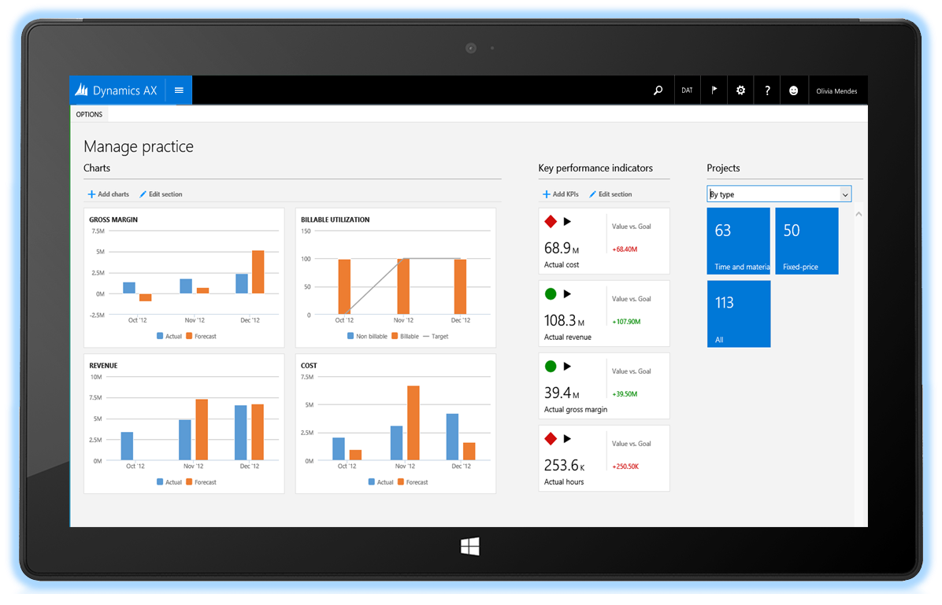Expand the Actual cost KPI arrow
Viewport: 942px width, 605px height.
point(567,222)
